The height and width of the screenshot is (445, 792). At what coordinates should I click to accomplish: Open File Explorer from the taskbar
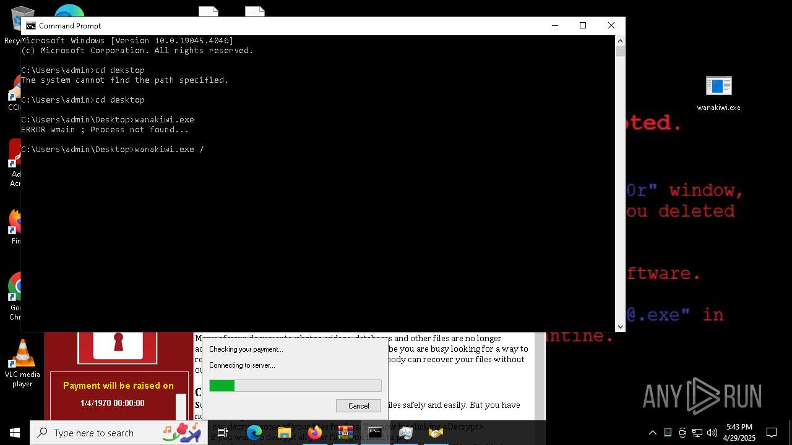[x=285, y=433]
